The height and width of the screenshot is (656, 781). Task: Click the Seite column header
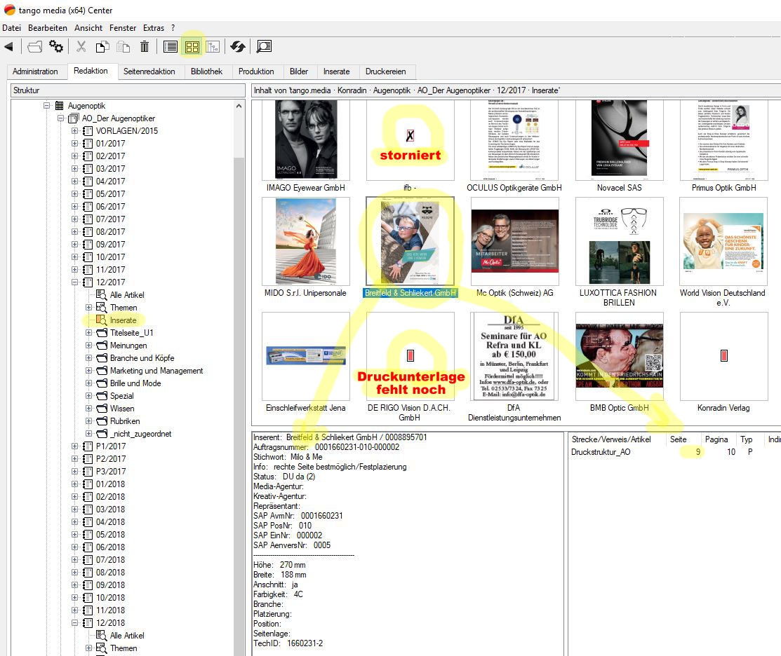tap(679, 439)
